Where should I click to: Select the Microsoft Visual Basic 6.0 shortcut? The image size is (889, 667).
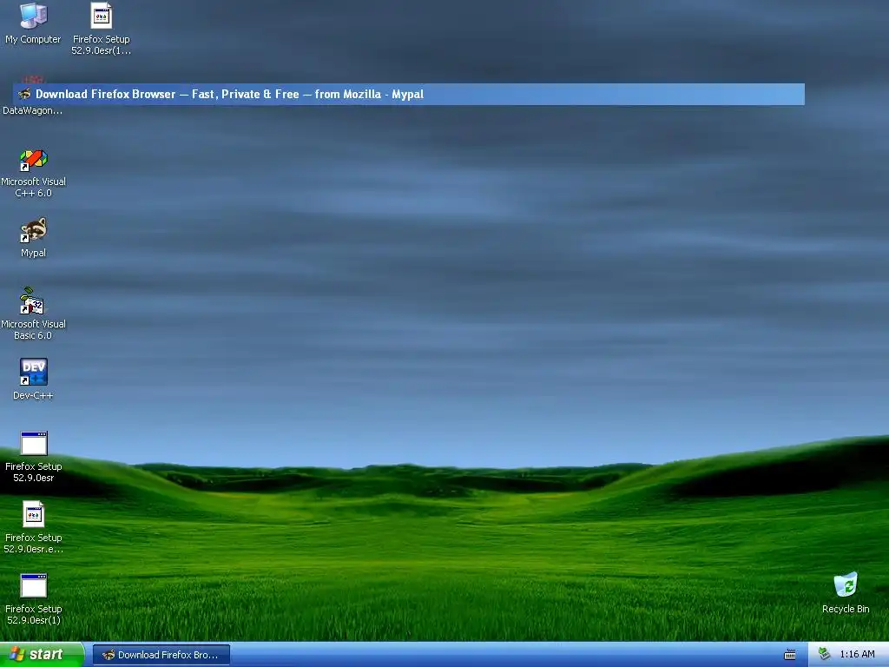34,314
